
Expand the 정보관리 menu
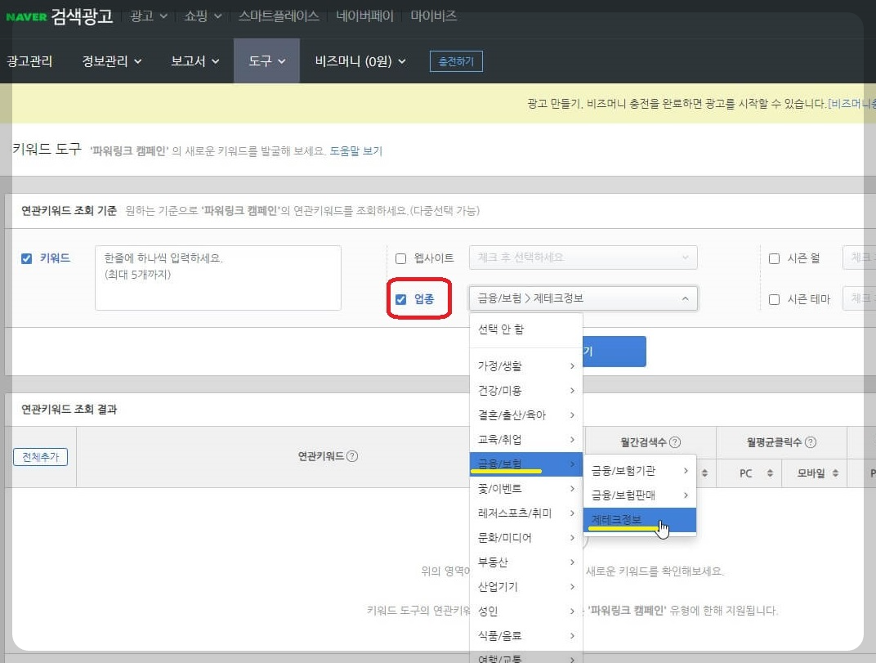click(x=112, y=61)
